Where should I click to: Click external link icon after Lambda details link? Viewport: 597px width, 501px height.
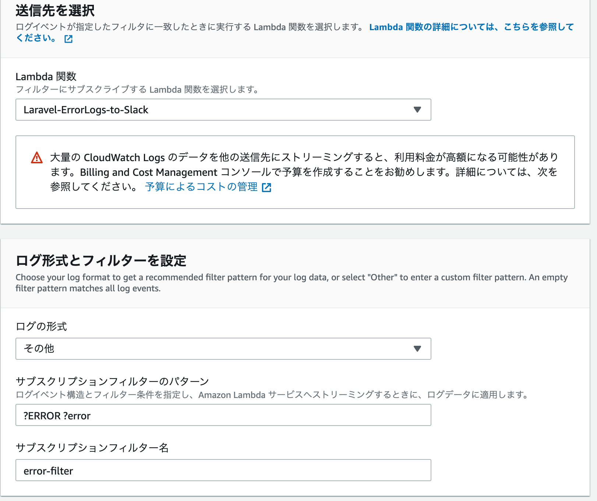(x=68, y=39)
